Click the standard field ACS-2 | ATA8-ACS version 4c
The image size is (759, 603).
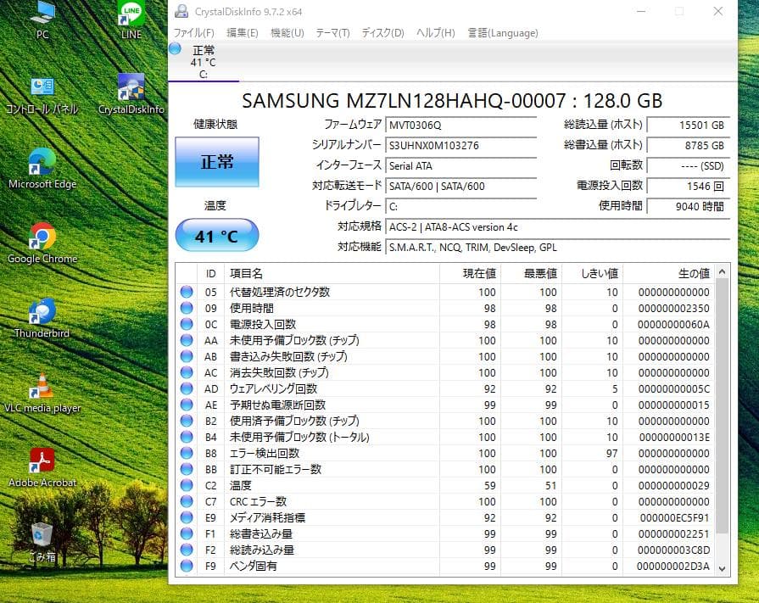558,227
